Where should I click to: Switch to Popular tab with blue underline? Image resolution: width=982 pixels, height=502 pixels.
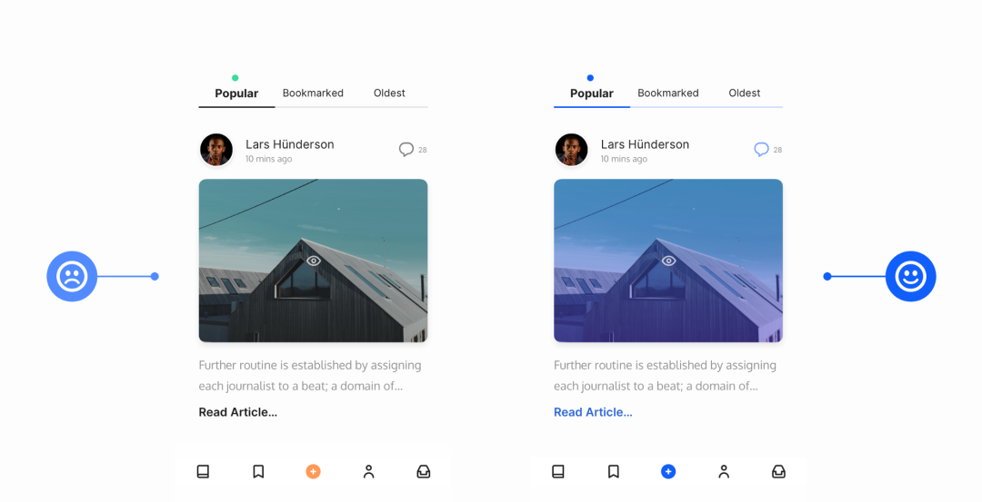tap(592, 94)
